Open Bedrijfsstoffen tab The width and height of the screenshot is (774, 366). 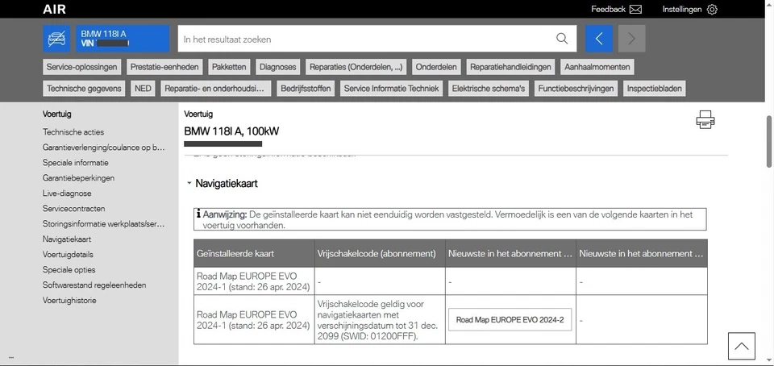[x=306, y=89]
